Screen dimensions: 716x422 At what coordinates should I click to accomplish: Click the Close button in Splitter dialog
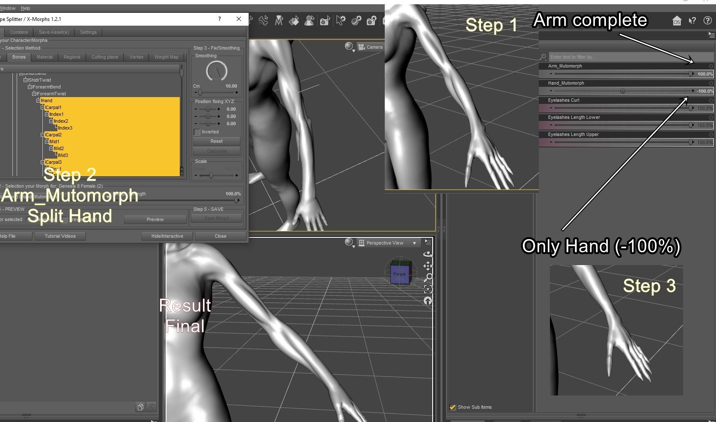(x=220, y=236)
